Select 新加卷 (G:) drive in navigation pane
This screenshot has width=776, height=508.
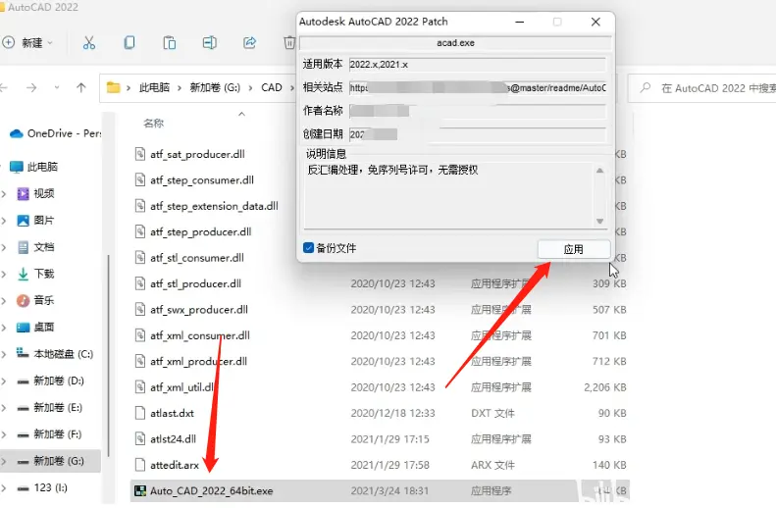click(50, 461)
